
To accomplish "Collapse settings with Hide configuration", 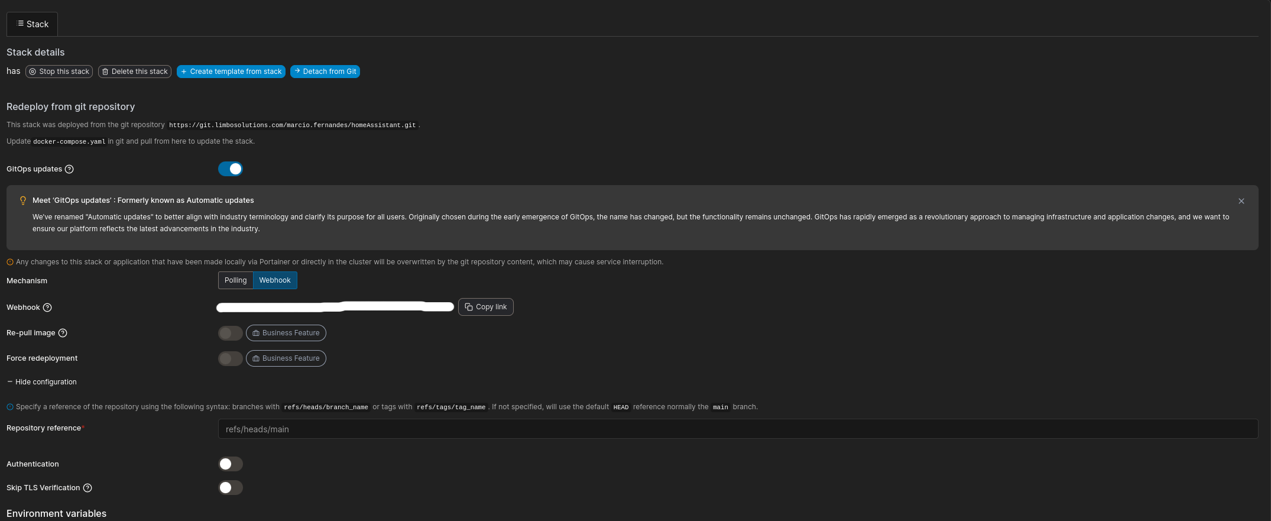I will pyautogui.click(x=42, y=382).
